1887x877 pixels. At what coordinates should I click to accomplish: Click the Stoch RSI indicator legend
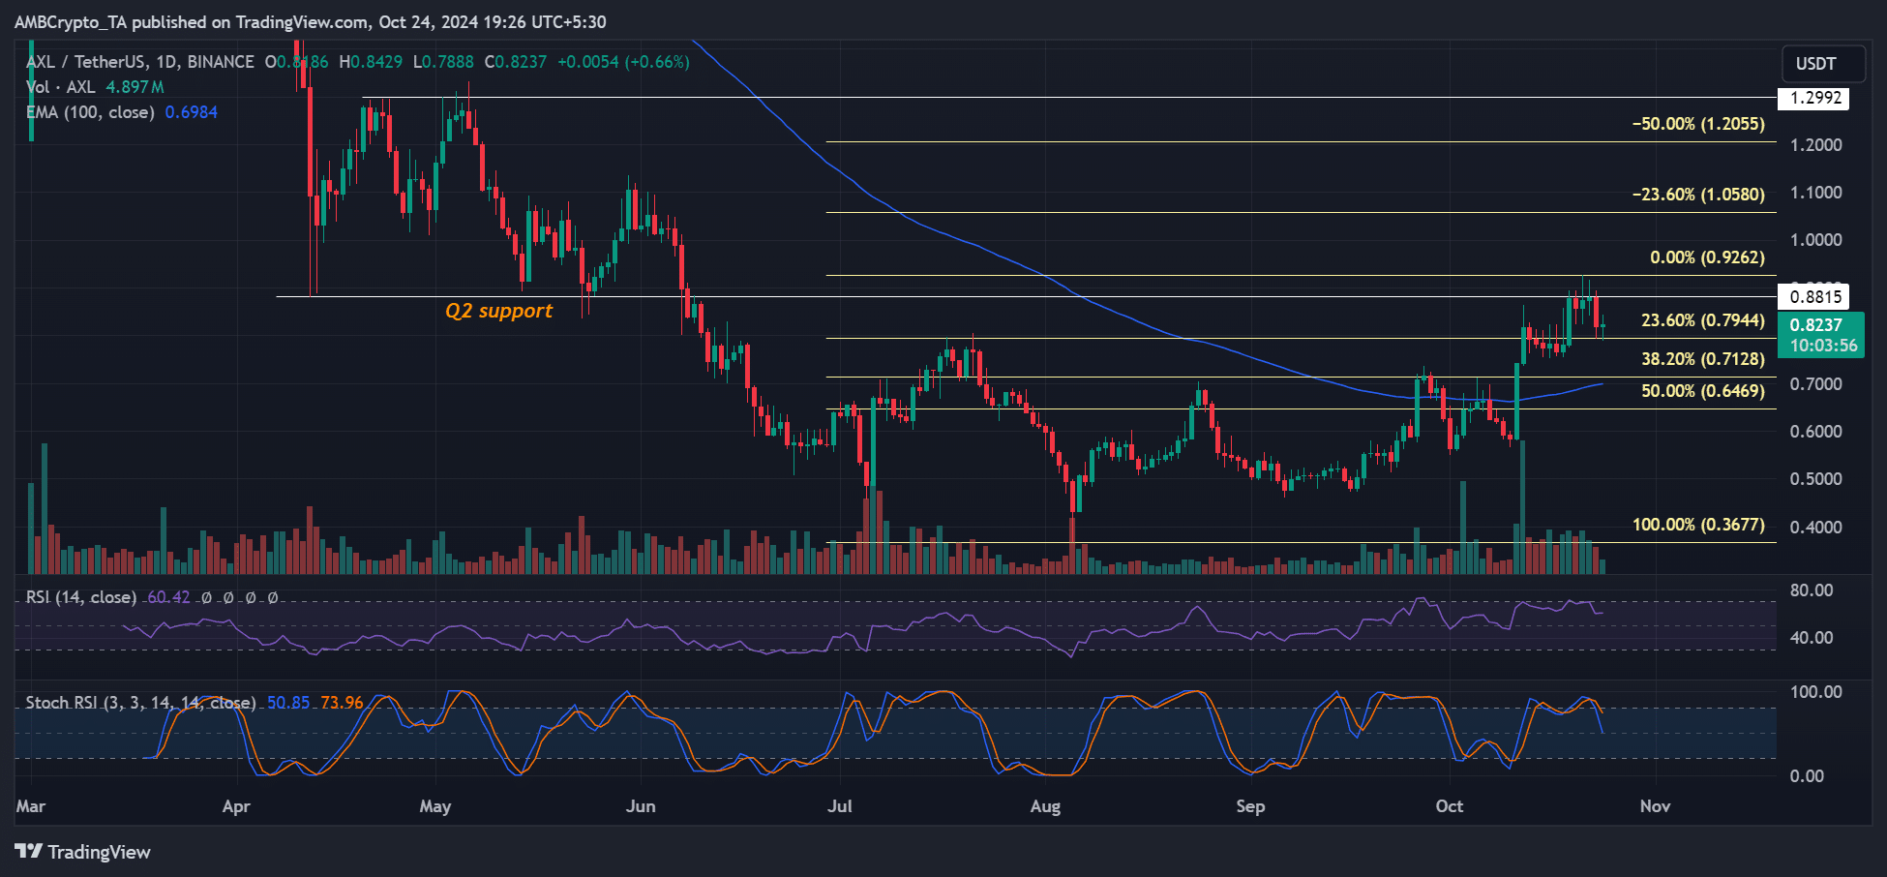pos(140,703)
